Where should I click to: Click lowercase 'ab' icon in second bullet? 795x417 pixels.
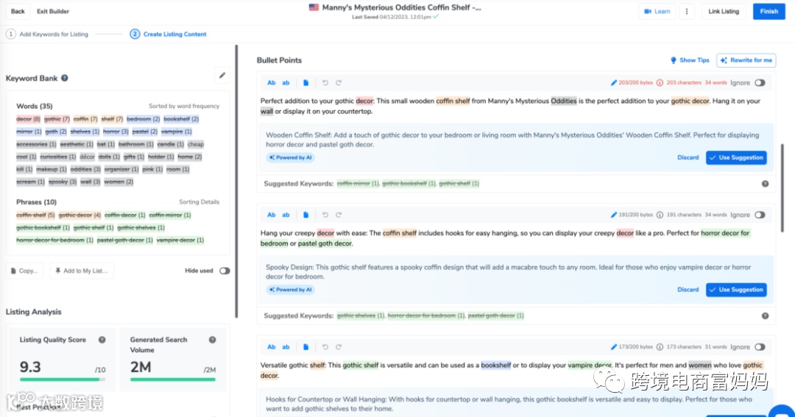pos(286,215)
